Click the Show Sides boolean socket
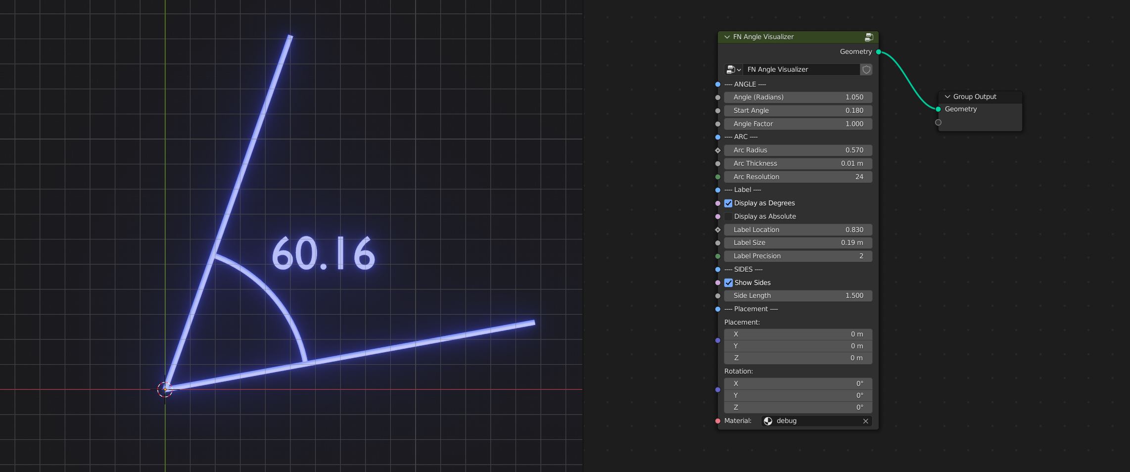 [x=718, y=283]
